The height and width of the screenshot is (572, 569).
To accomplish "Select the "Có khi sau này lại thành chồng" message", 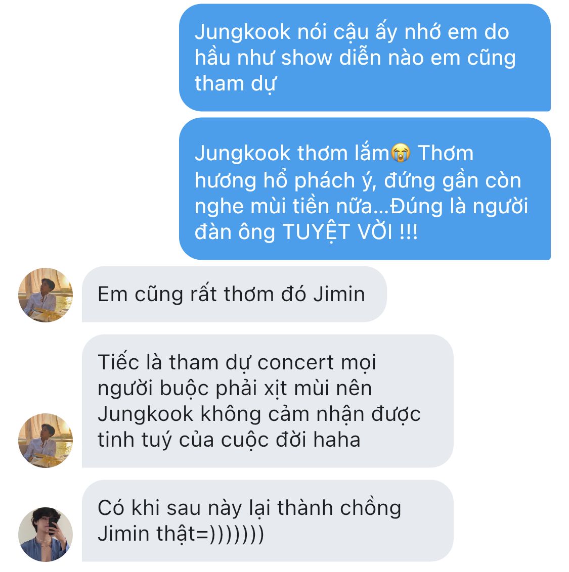I will coord(268,521).
